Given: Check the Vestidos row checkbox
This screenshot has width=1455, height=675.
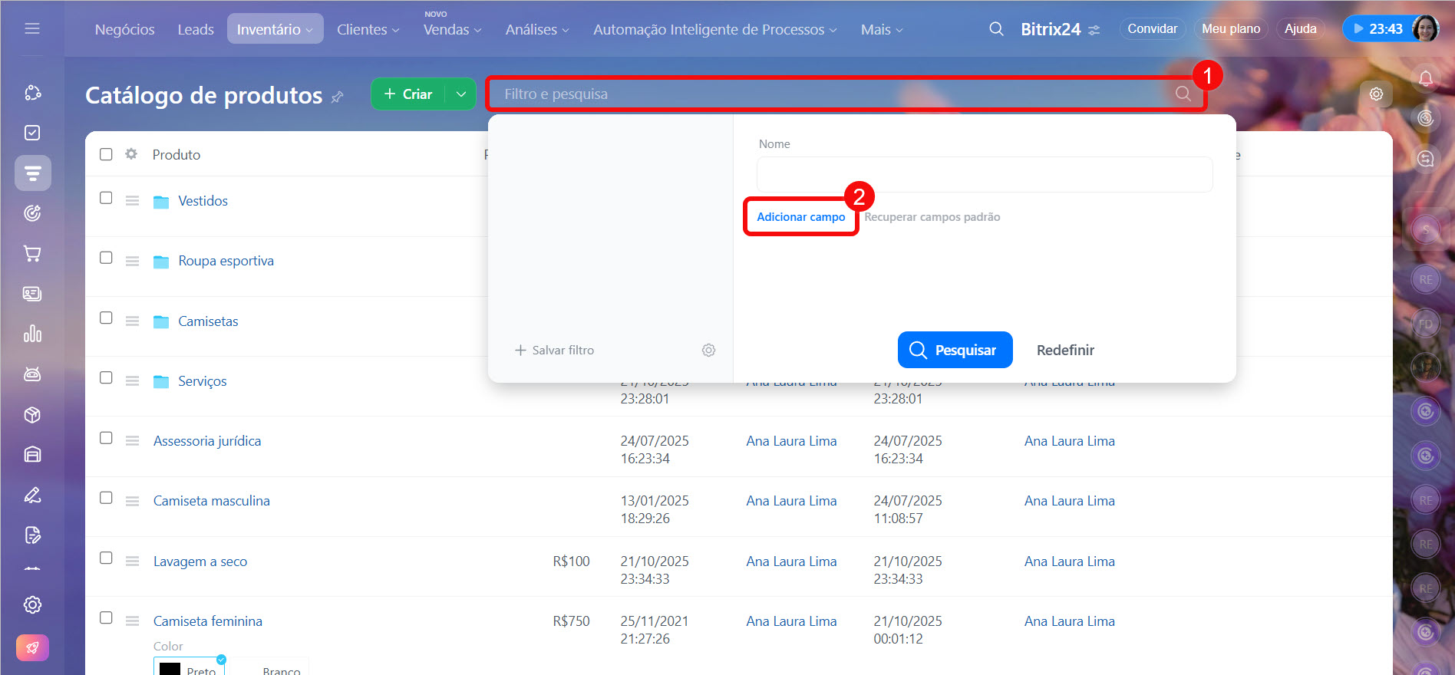Looking at the screenshot, I should point(106,198).
